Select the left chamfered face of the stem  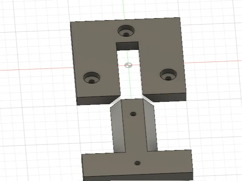click(x=118, y=126)
